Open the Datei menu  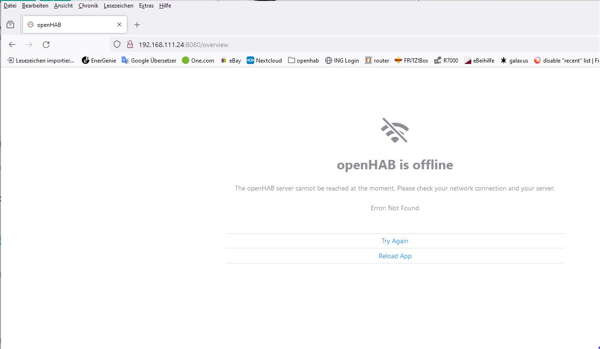click(10, 6)
